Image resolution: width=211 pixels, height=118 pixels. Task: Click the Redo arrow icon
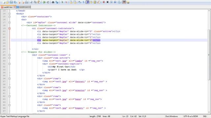[x=48, y=2]
